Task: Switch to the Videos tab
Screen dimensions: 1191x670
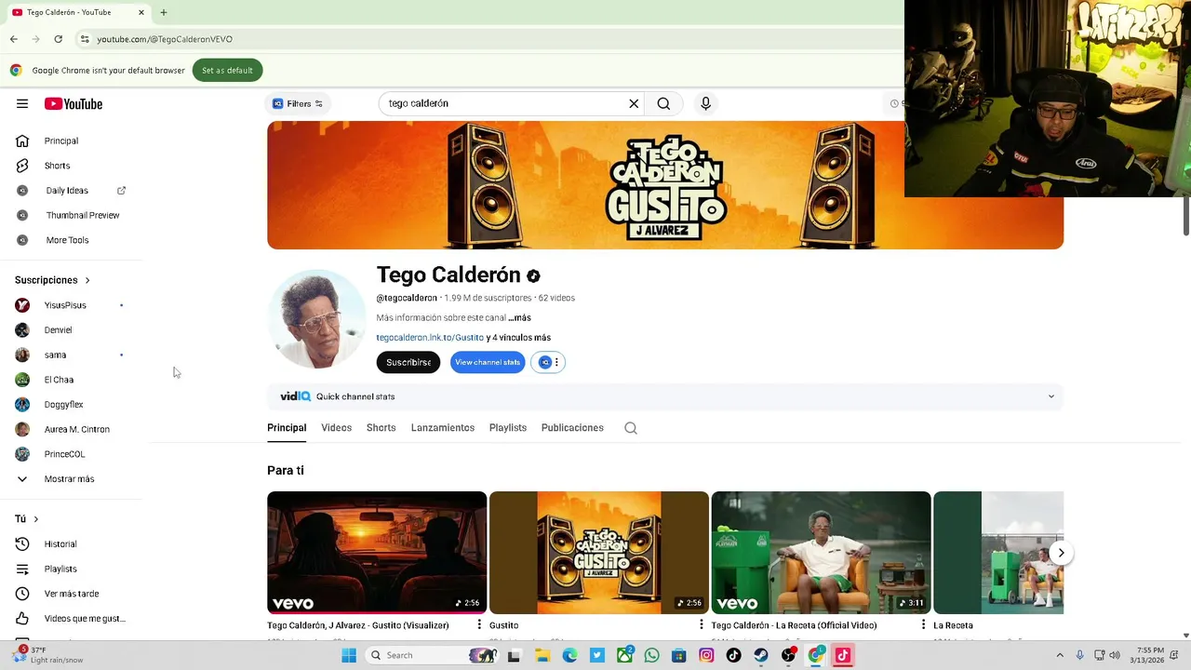Action: click(x=336, y=428)
